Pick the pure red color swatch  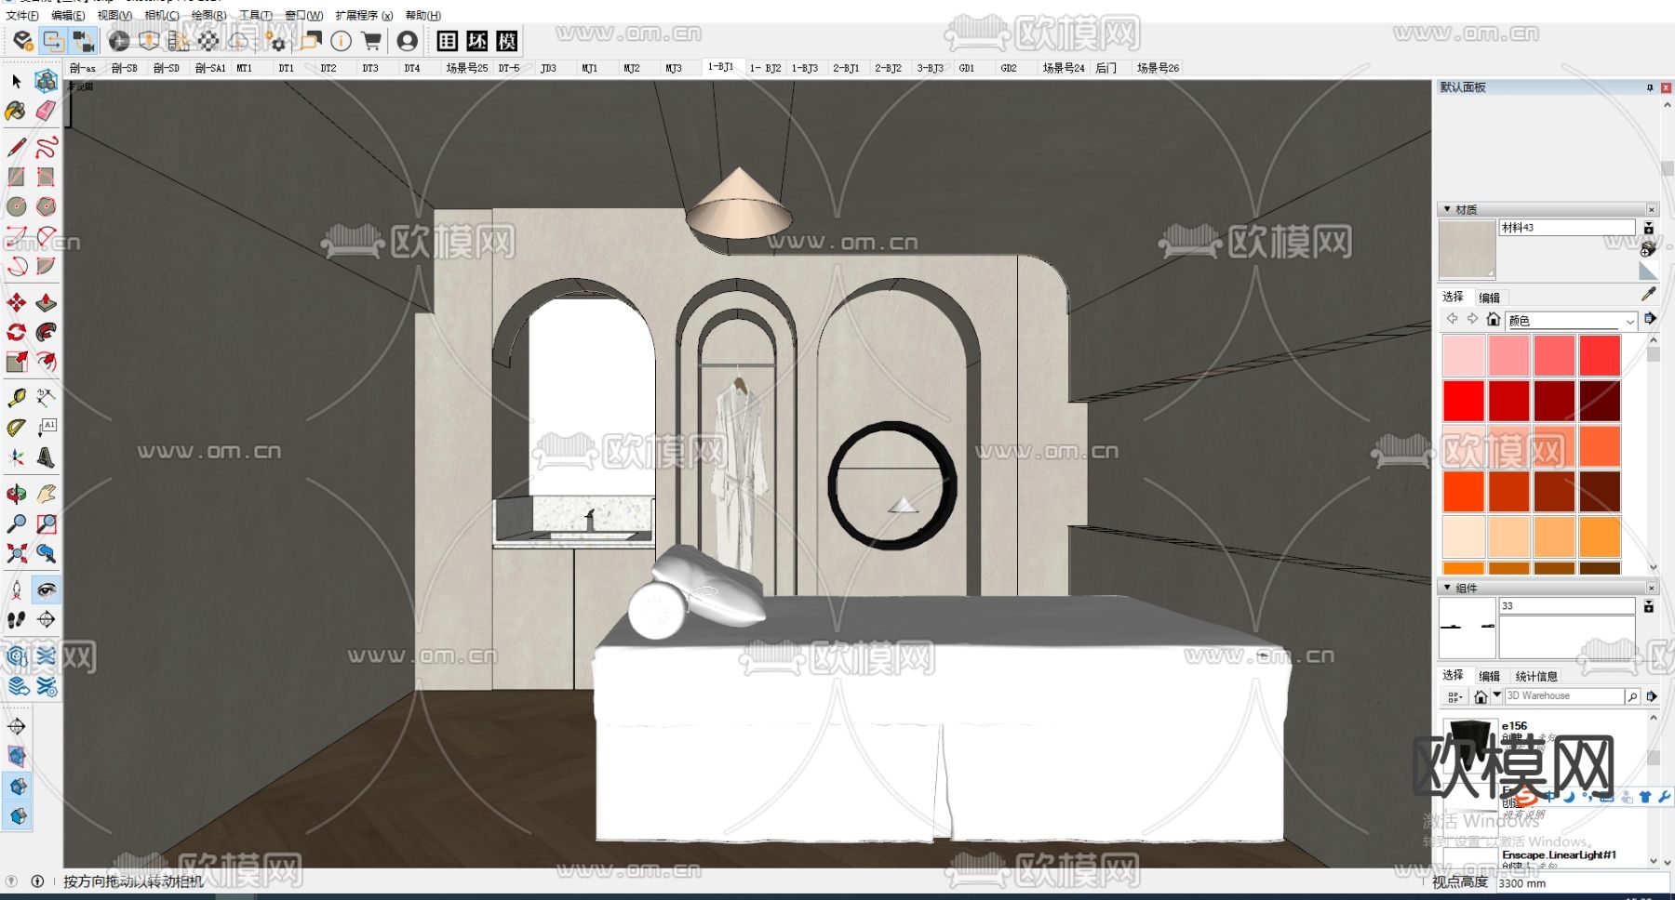pyautogui.click(x=1463, y=401)
